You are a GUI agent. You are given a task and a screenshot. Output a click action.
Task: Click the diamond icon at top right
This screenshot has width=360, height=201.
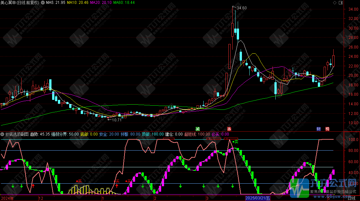[x=335, y=3]
